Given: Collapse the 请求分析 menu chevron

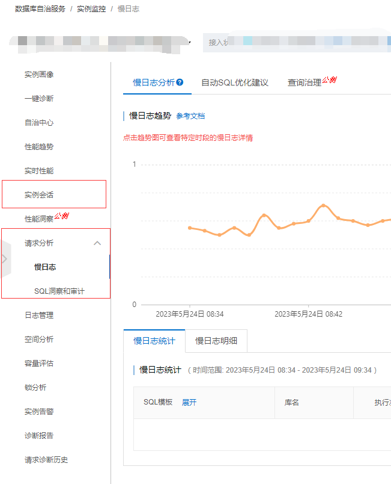Looking at the screenshot, I should tap(97, 243).
